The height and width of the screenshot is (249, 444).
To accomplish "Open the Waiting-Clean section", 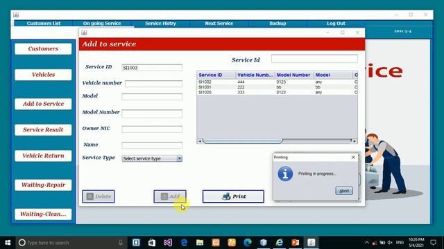I will (43, 214).
